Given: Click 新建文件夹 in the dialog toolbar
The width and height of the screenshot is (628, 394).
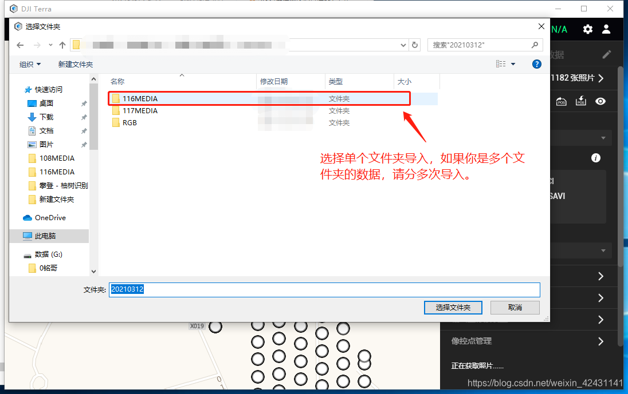Looking at the screenshot, I should 75,64.
